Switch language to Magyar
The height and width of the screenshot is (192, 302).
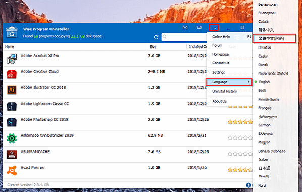pyautogui.click(x=264, y=142)
